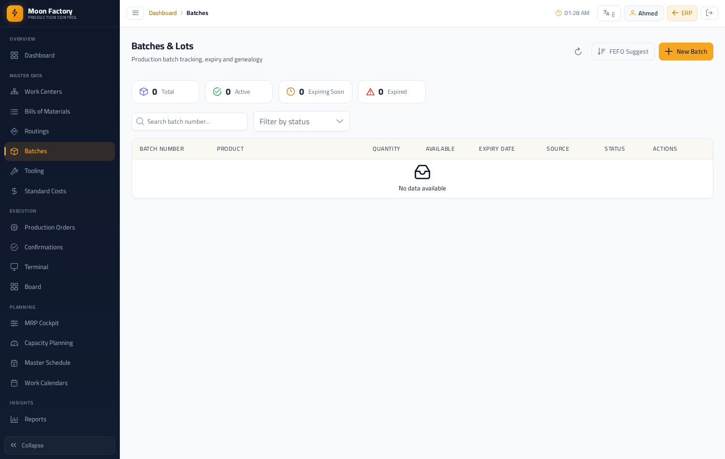Screen dimensions: 725x459
Task: Click the Capacity Planning gauge icon
Action: pos(14,343)
